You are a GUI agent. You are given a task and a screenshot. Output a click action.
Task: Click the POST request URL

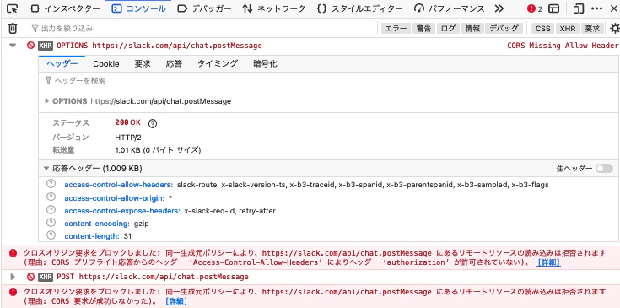164,277
